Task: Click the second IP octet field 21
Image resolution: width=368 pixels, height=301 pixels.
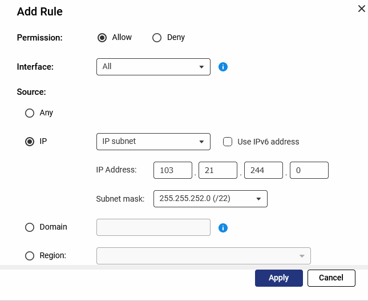Action: pyautogui.click(x=217, y=170)
